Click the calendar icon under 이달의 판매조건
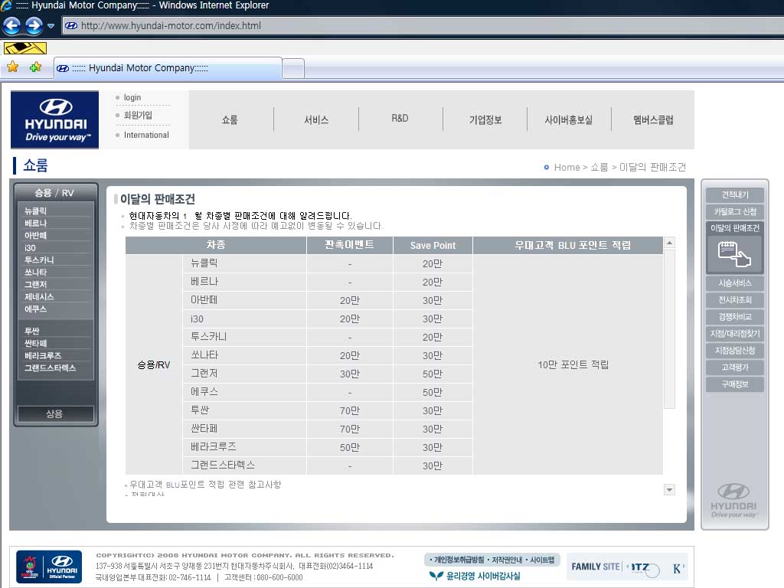Viewport: 784px width, 588px height. (x=734, y=254)
